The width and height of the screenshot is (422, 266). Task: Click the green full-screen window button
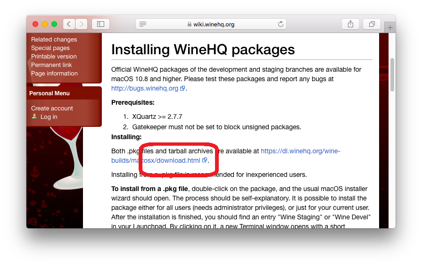click(x=54, y=24)
